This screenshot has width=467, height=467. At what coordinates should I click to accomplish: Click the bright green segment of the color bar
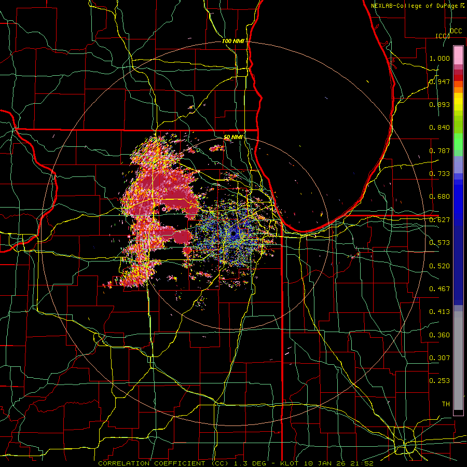[458, 142]
